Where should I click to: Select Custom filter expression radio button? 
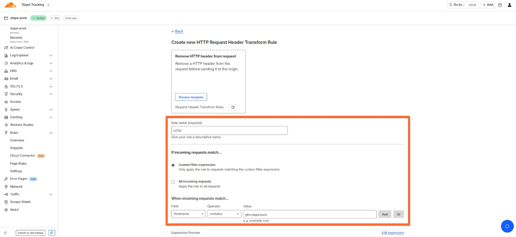[x=173, y=165]
